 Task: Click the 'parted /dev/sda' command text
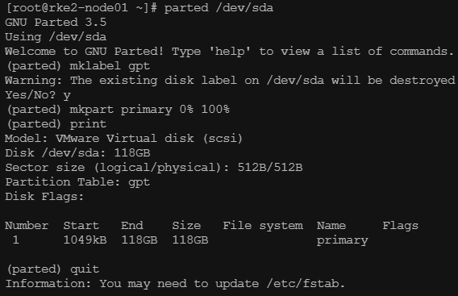coord(219,8)
